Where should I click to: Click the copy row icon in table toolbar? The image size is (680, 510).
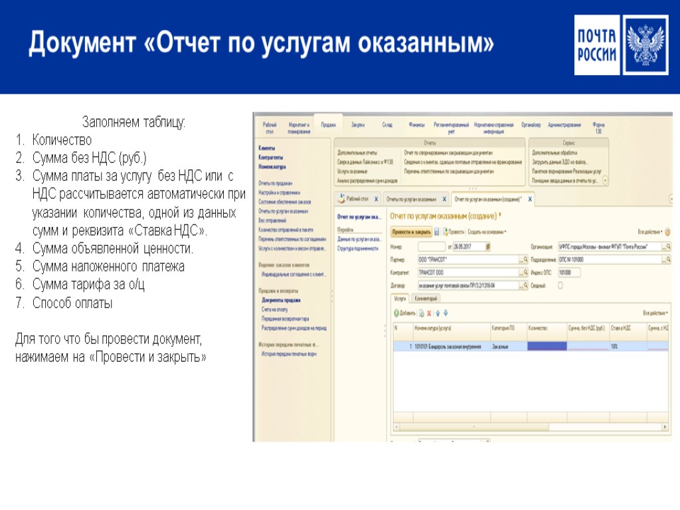(422, 313)
